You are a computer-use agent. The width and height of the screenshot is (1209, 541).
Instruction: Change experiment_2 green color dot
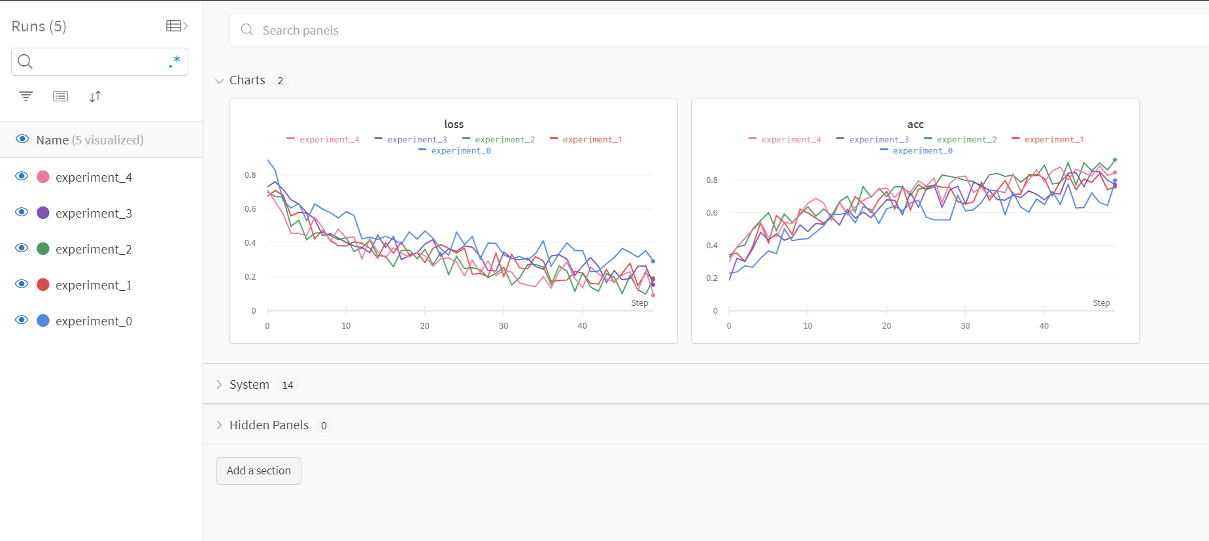(43, 249)
